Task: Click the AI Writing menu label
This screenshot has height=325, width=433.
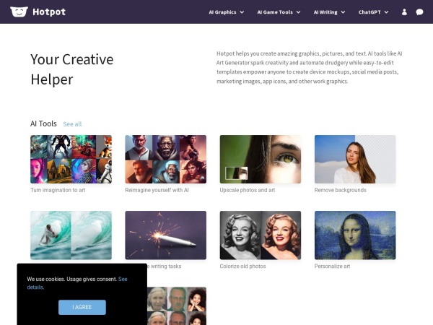Action: pos(325,12)
